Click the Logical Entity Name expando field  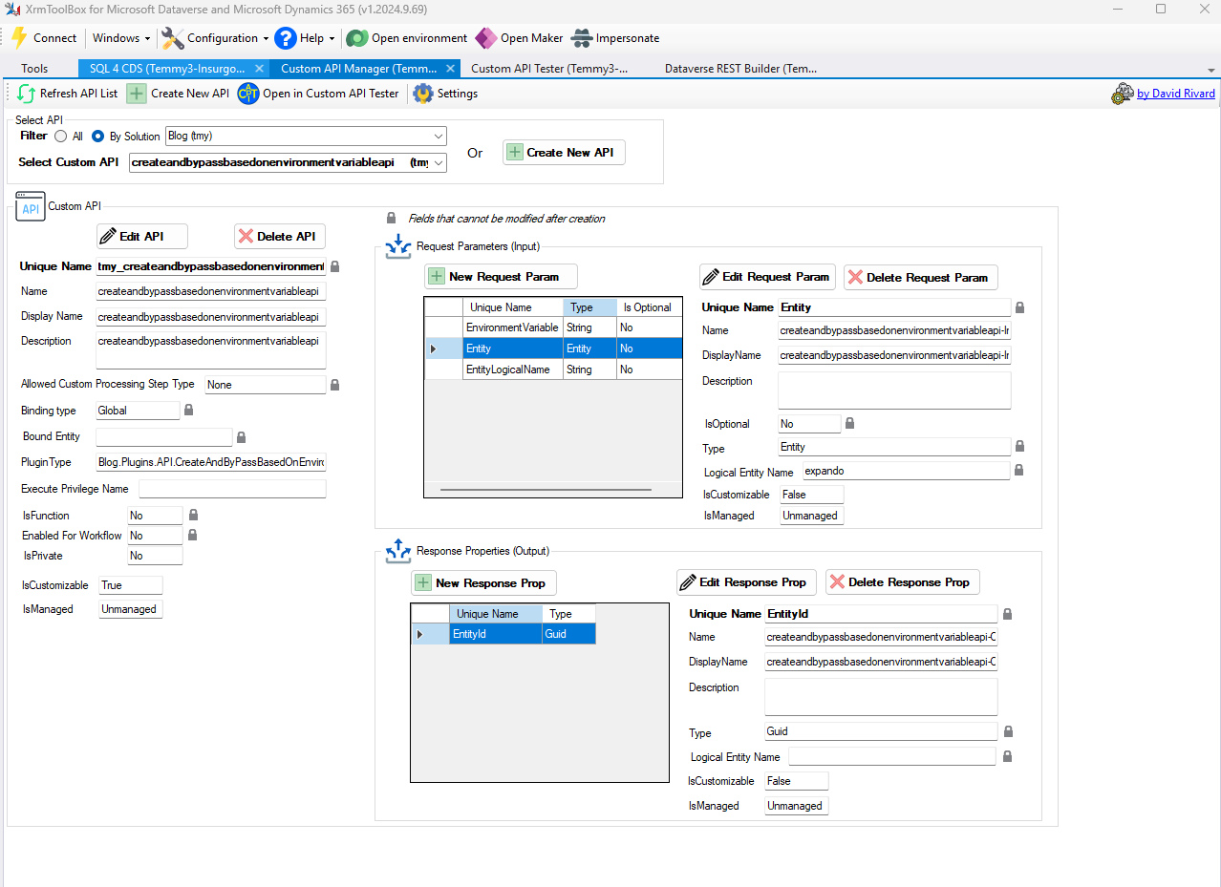[906, 471]
